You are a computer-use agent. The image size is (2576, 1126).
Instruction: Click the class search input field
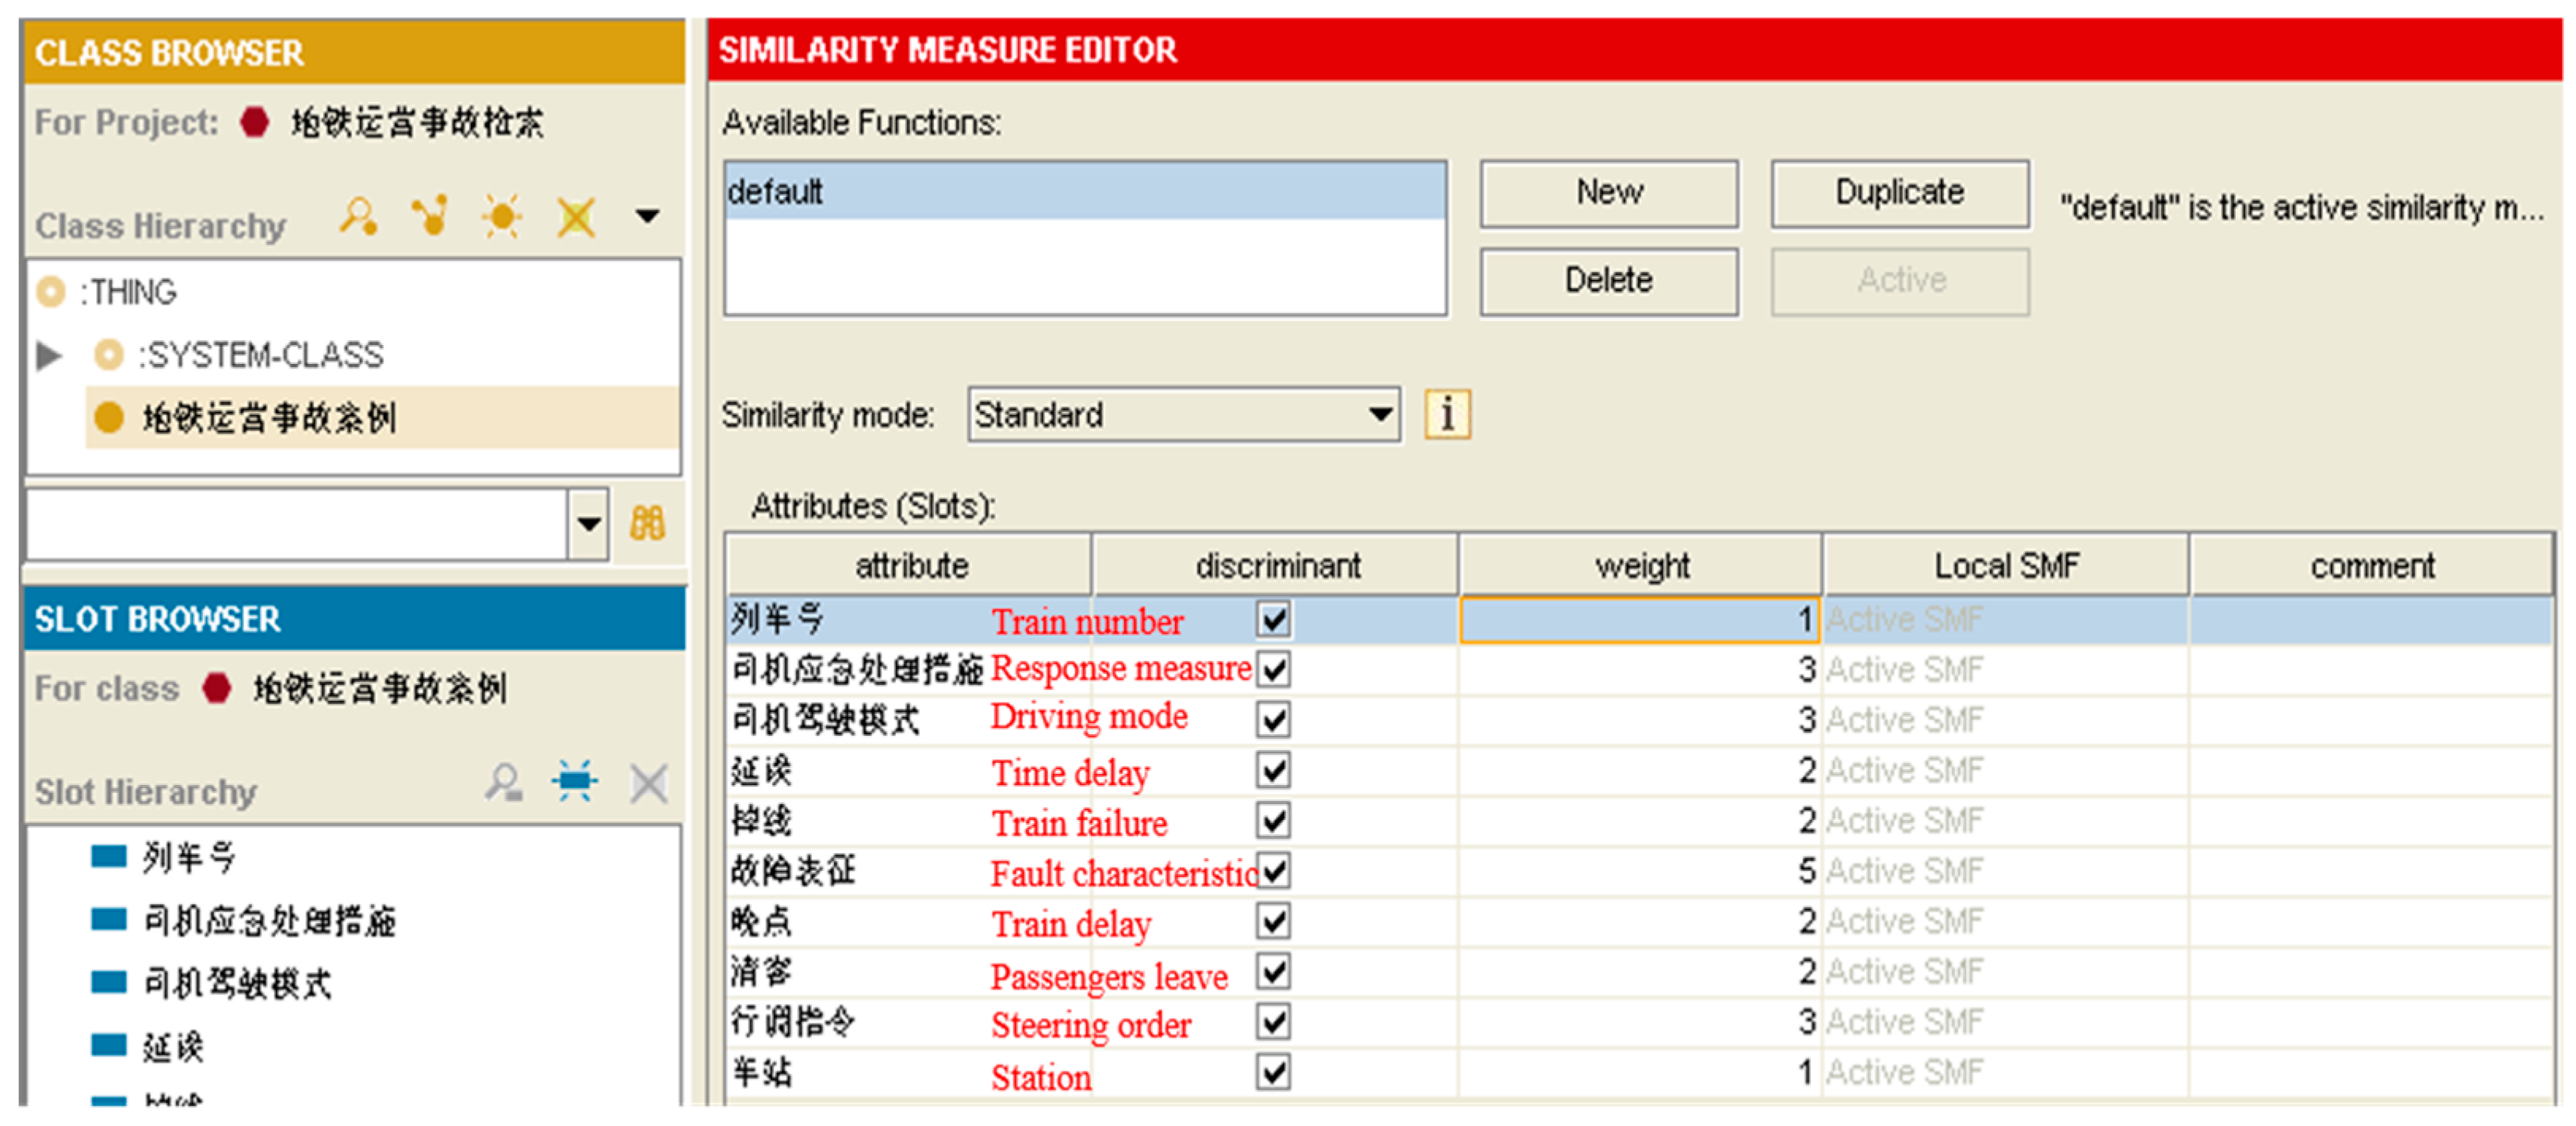(296, 523)
